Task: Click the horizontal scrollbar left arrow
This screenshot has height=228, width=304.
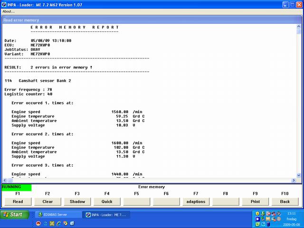Action: 5,180
